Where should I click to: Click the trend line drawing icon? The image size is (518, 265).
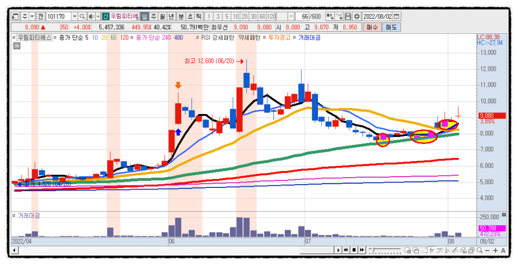[x=455, y=251]
